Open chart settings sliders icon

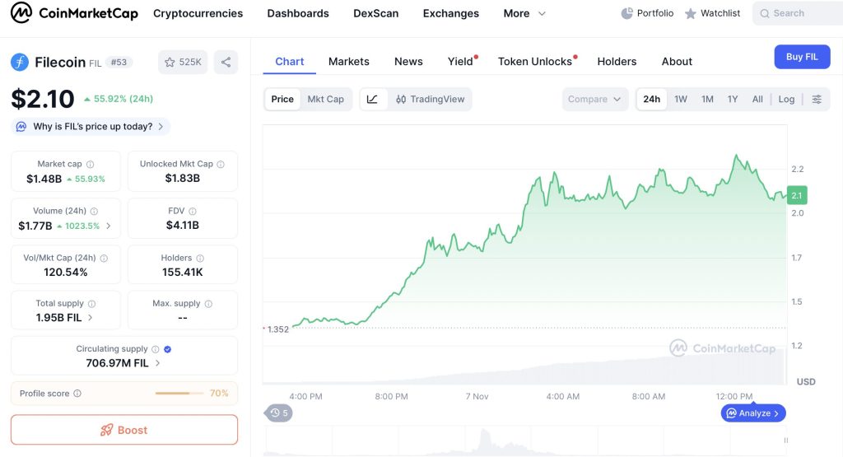click(816, 99)
